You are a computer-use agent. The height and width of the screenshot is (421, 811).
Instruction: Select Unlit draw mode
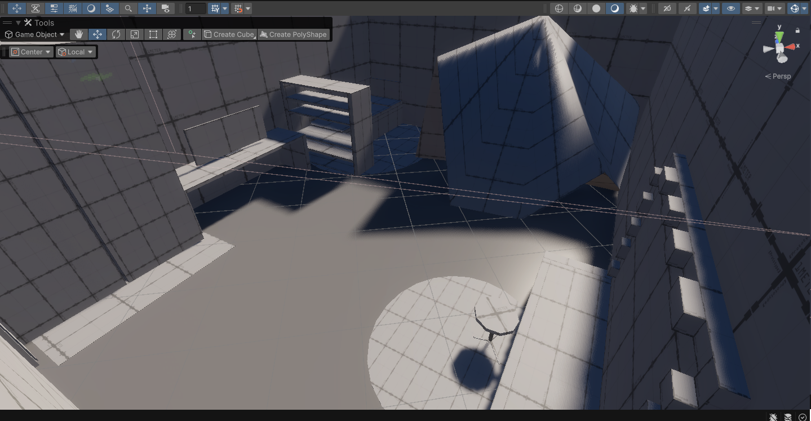pyautogui.click(x=596, y=8)
